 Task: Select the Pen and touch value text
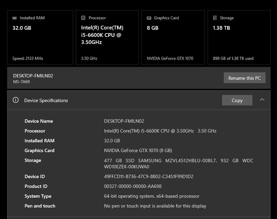[x=155, y=206]
